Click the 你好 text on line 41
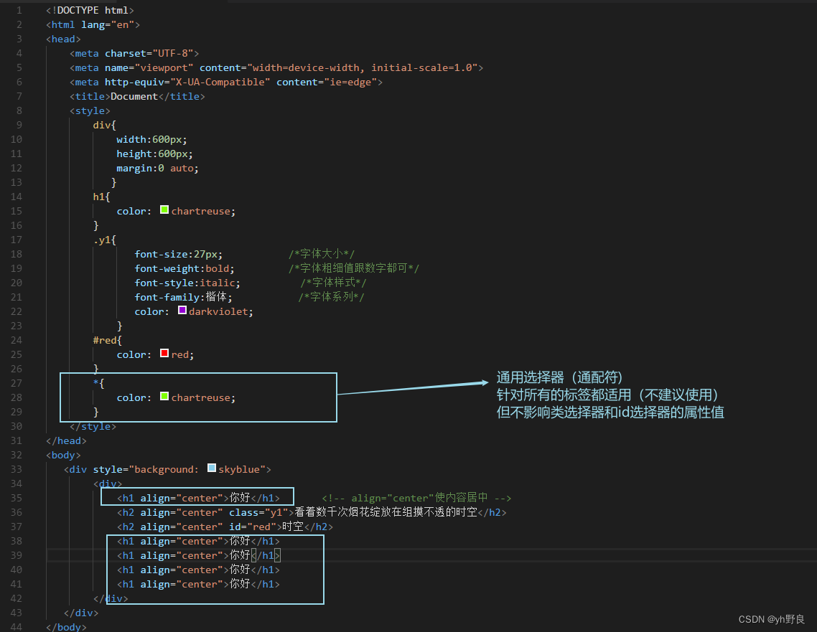 tap(240, 584)
